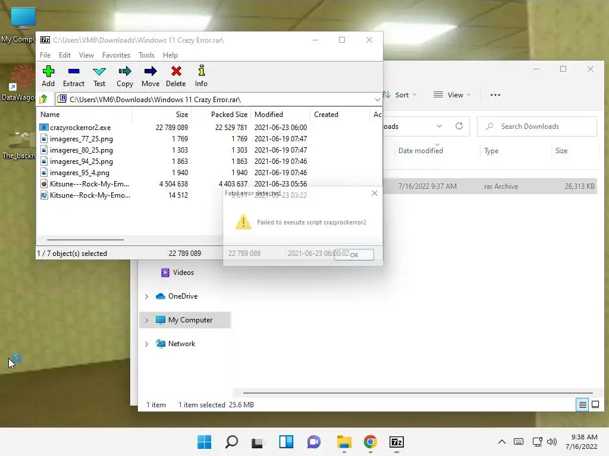609x456 pixels.
Task: Refresh the Downloads folder
Action: pyautogui.click(x=459, y=126)
